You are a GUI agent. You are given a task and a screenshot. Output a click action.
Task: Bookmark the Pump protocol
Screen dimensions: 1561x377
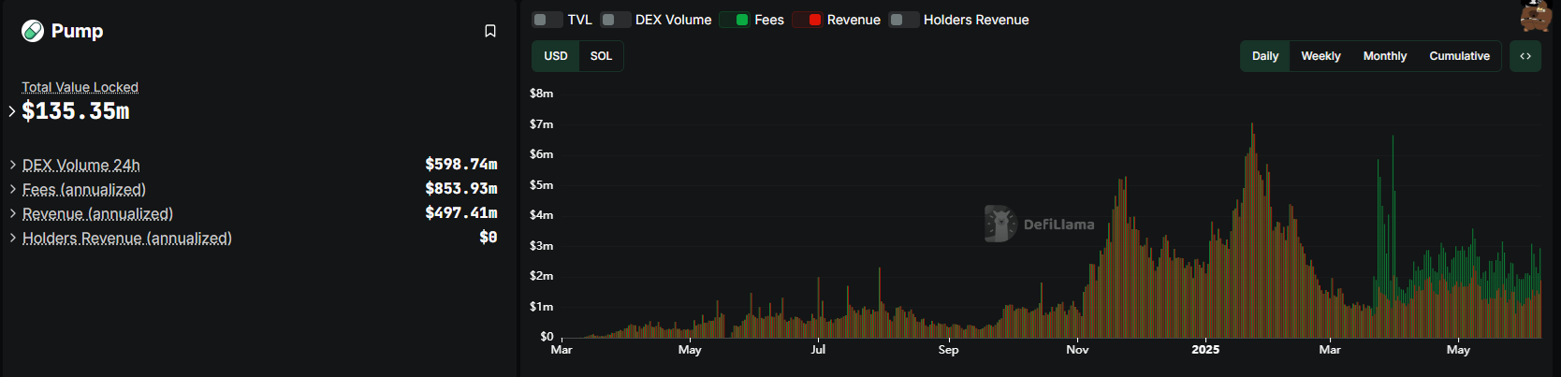click(489, 31)
